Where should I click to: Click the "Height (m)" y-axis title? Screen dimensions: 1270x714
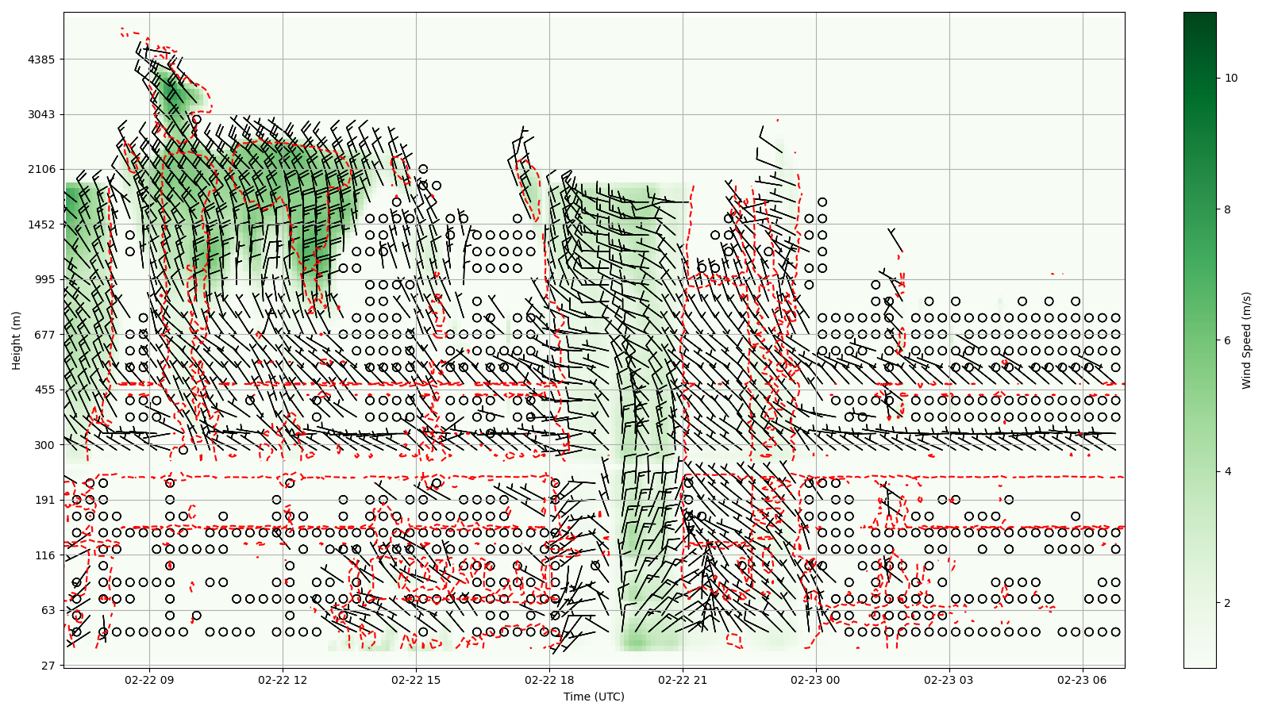(x=17, y=340)
